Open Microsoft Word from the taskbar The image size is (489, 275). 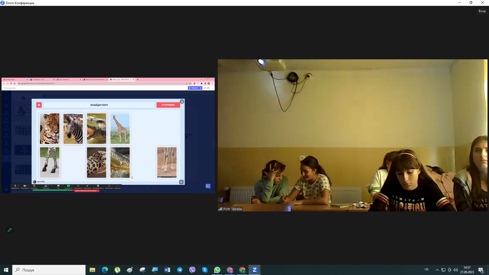[167, 270]
